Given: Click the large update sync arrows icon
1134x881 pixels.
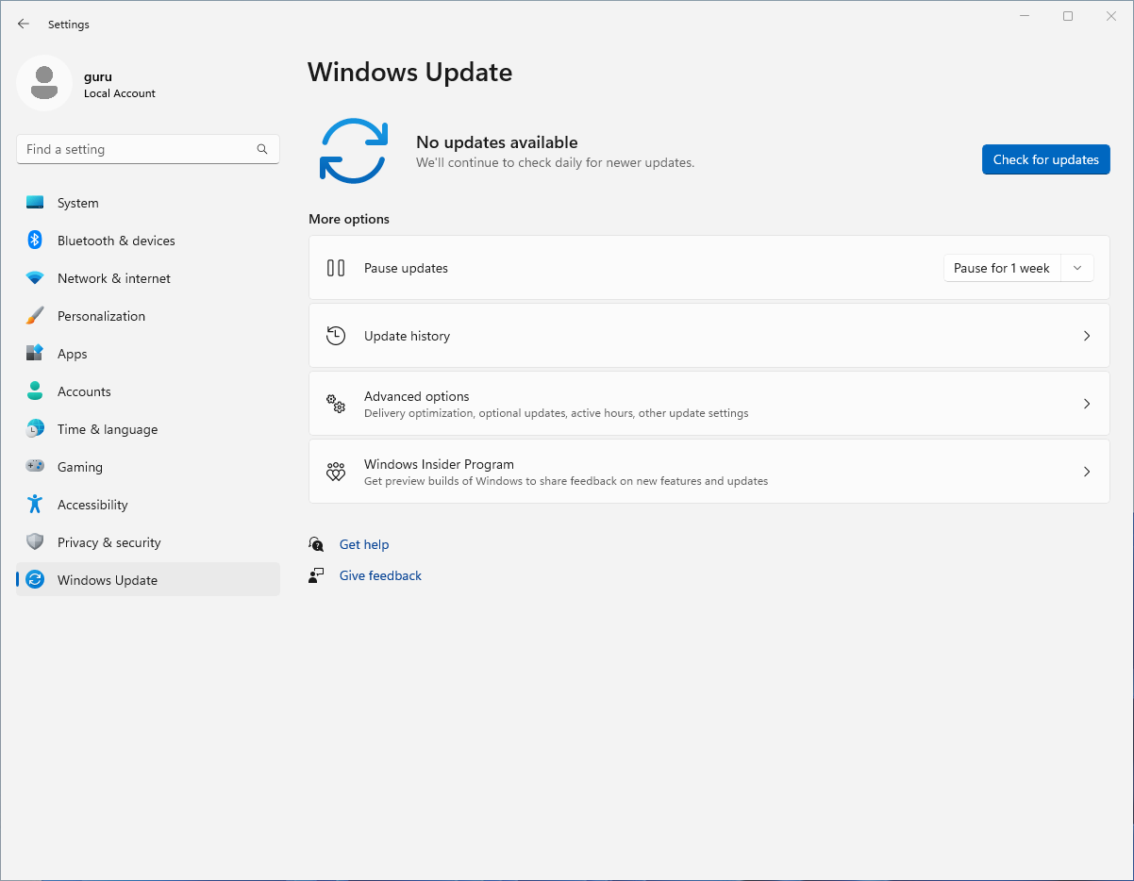Looking at the screenshot, I should point(354,151).
